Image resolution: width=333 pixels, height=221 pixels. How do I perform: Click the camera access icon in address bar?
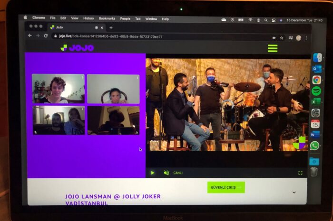[x=274, y=37]
